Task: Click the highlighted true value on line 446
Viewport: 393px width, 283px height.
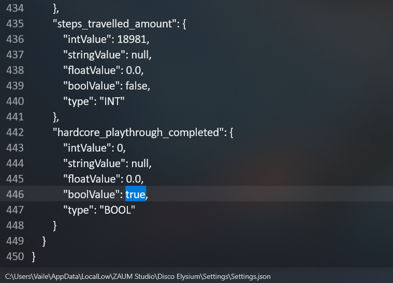Action: point(135,195)
